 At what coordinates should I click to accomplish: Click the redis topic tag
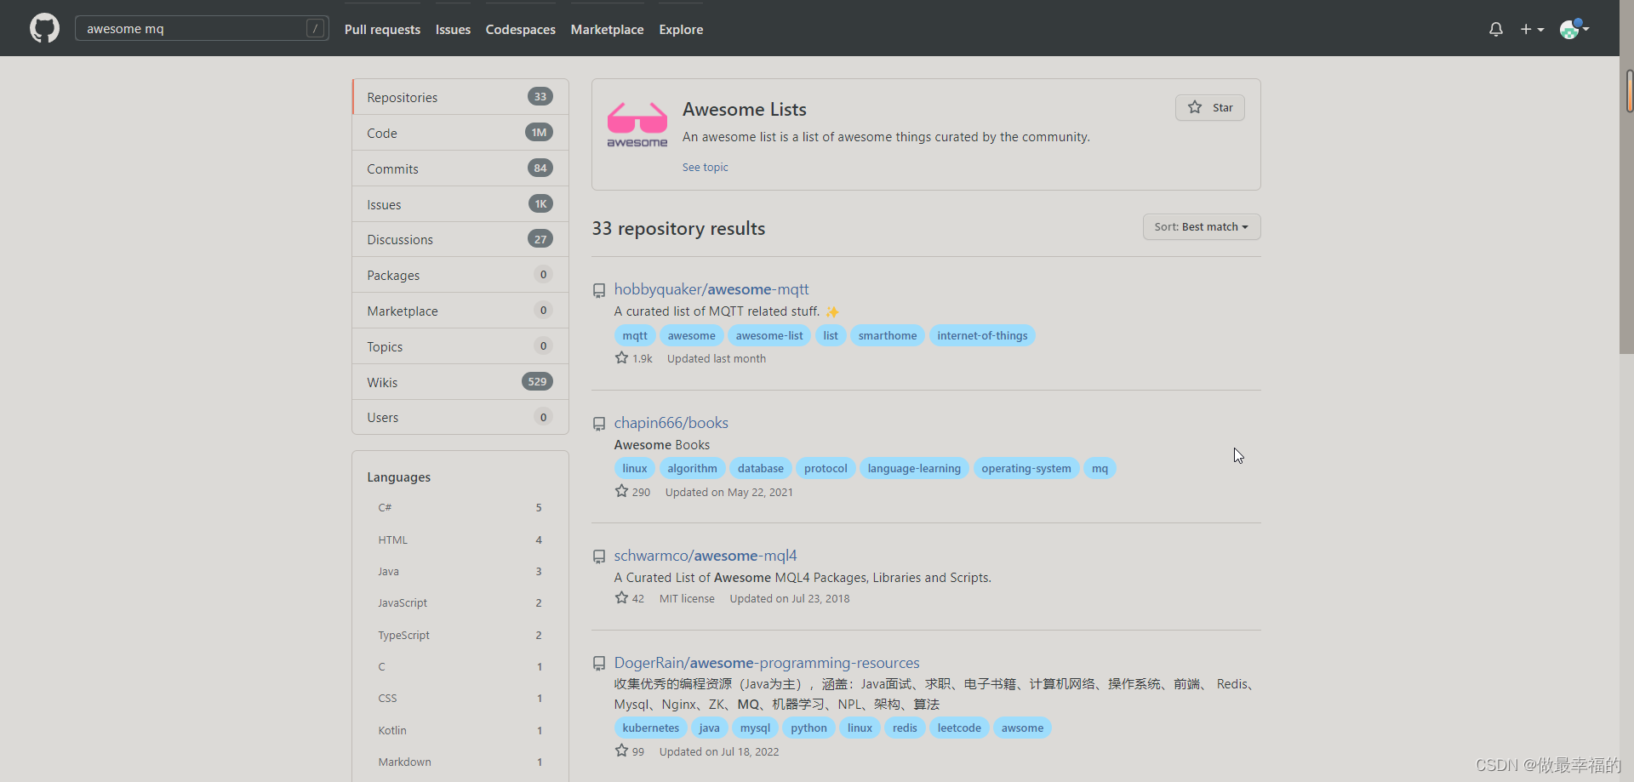[905, 728]
